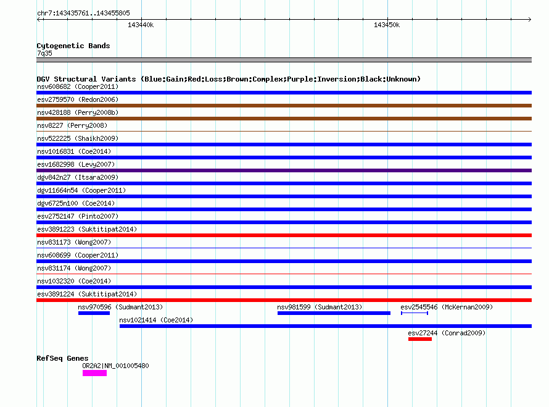549x407 pixels.
Task: Open the OR2A2|NM_001005480 gene label
Action: tap(115, 366)
